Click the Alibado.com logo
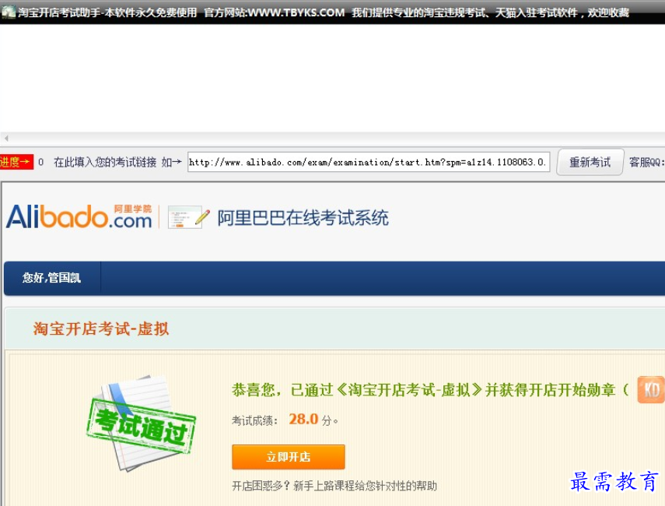Screen dimensions: 665x506 coord(79,217)
